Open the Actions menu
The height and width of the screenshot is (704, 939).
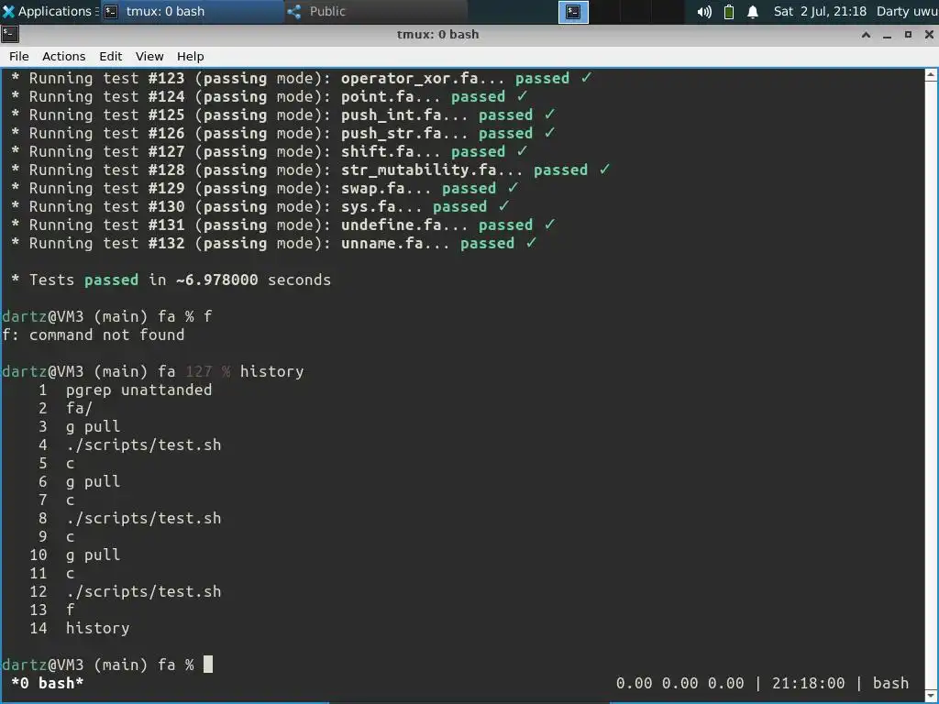pos(63,56)
